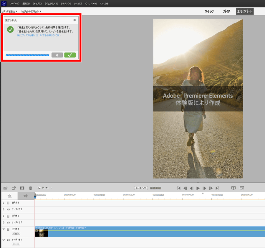Close the 完了しました dialog
The width and height of the screenshot is (265, 248).
coord(74,20)
